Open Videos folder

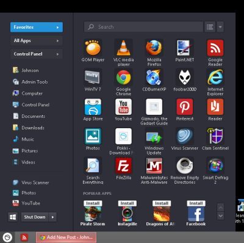(24, 162)
